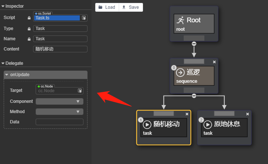Click the node picker icon in Target field

click(x=80, y=90)
